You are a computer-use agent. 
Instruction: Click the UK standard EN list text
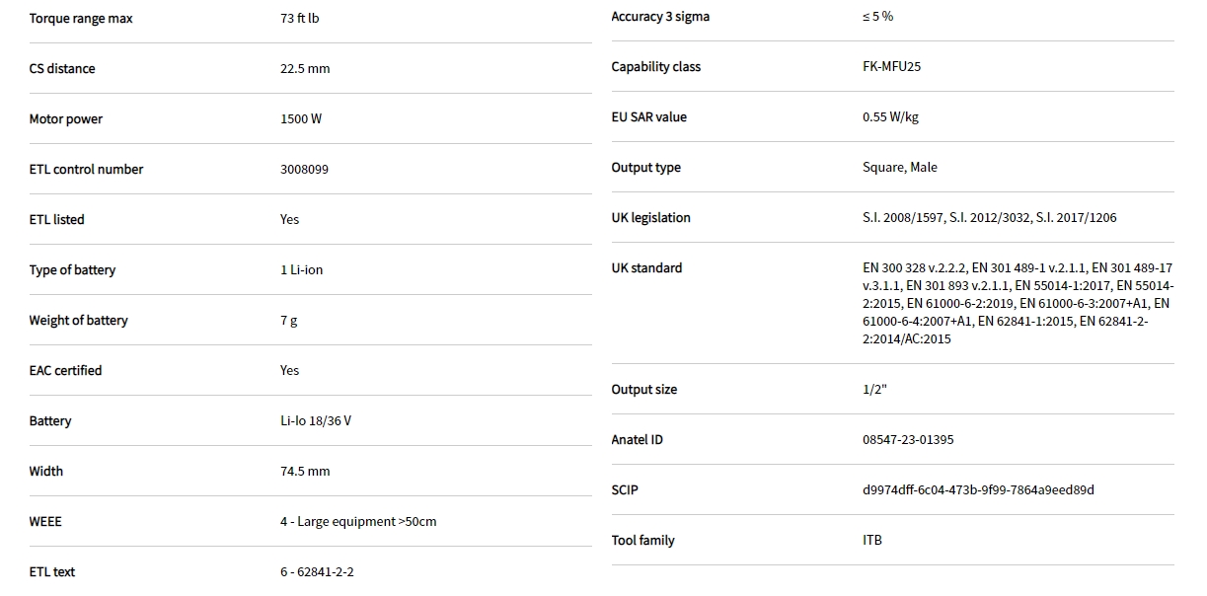click(x=1017, y=303)
